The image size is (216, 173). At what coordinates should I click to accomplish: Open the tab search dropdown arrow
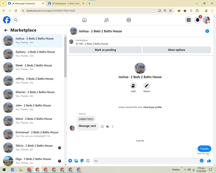[3, 3]
